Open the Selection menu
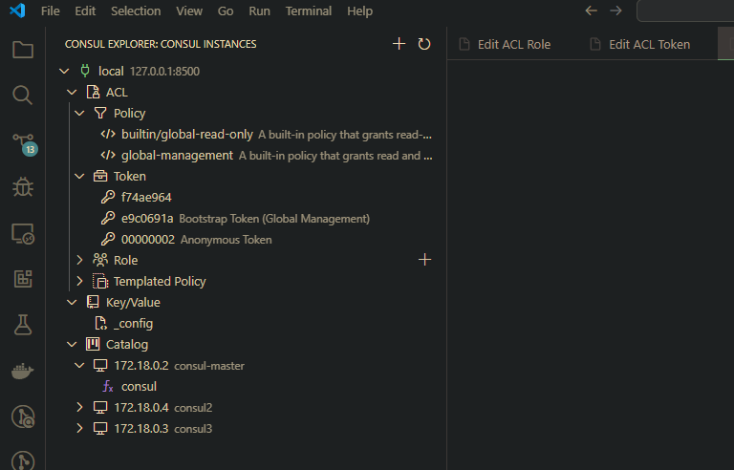Screen dimensions: 734x470 (x=136, y=11)
